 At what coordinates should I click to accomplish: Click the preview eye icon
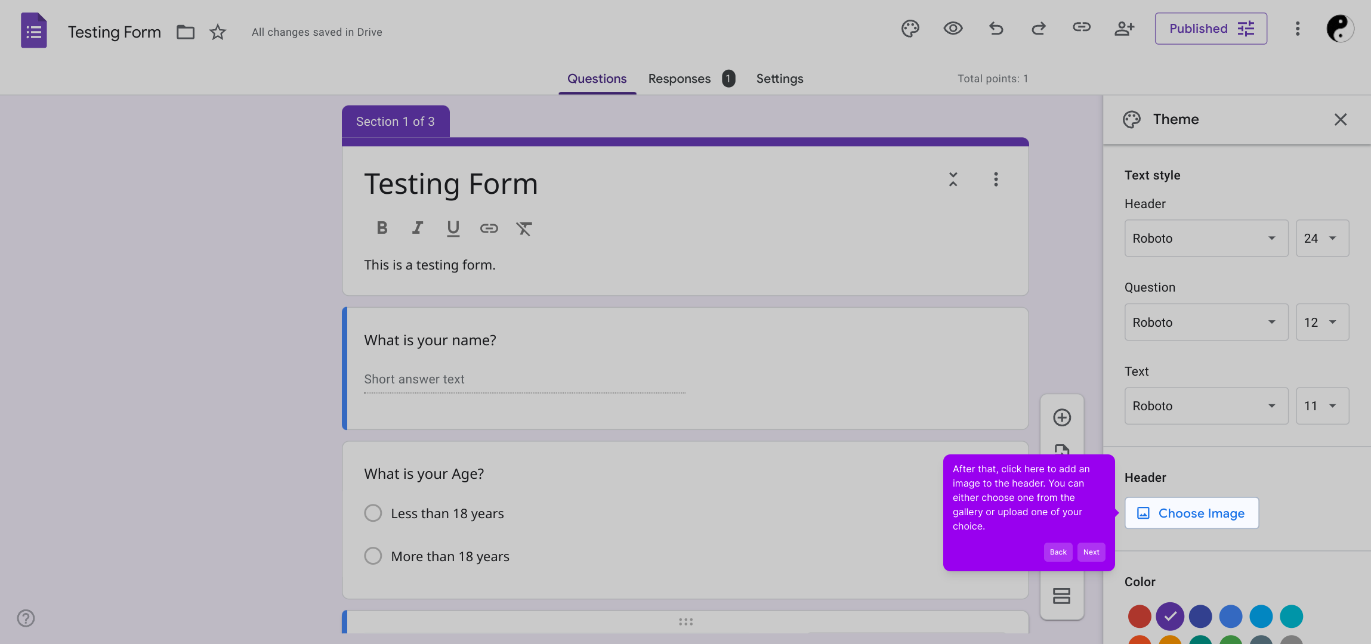[953, 29]
